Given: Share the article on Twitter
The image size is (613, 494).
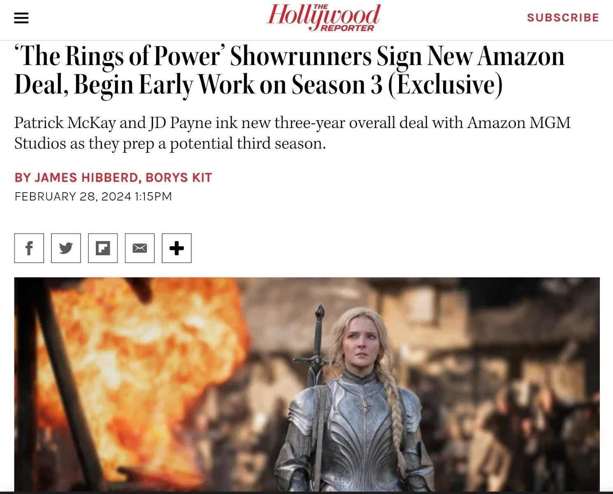Looking at the screenshot, I should click(x=66, y=248).
